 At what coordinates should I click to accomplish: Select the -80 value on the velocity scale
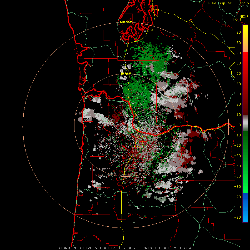237,207
